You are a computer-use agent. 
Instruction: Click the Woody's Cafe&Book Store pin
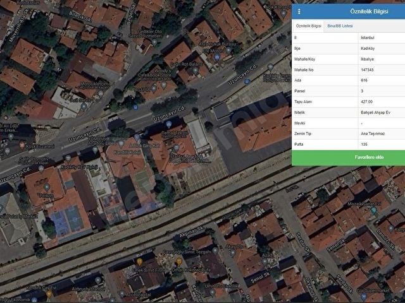tap(164, 85)
